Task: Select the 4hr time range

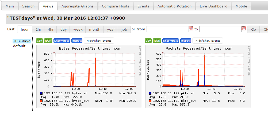Action: pyautogui.click(x=51, y=29)
